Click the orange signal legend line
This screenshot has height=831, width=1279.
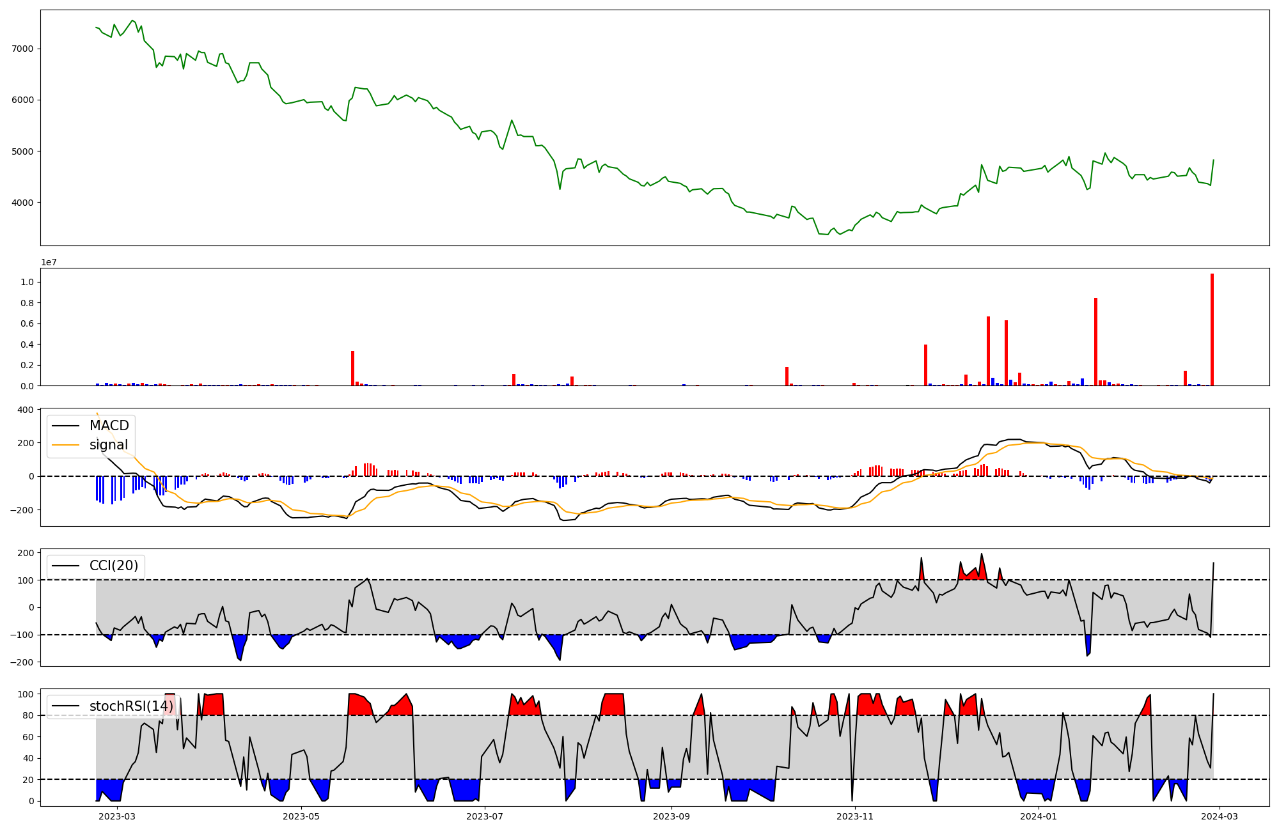click(x=65, y=445)
